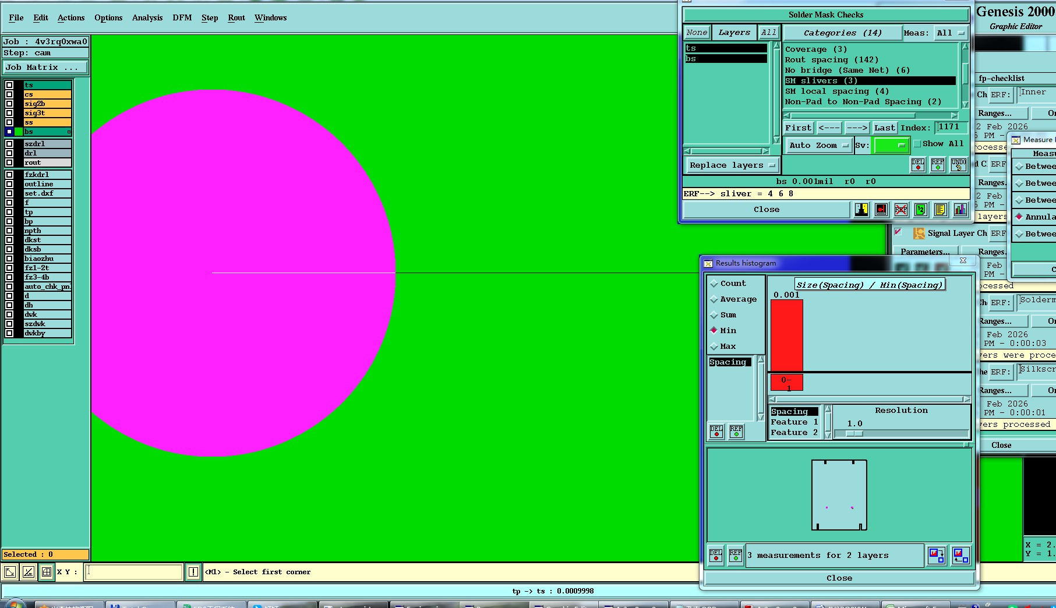Open the Meas All dropdown

point(951,33)
